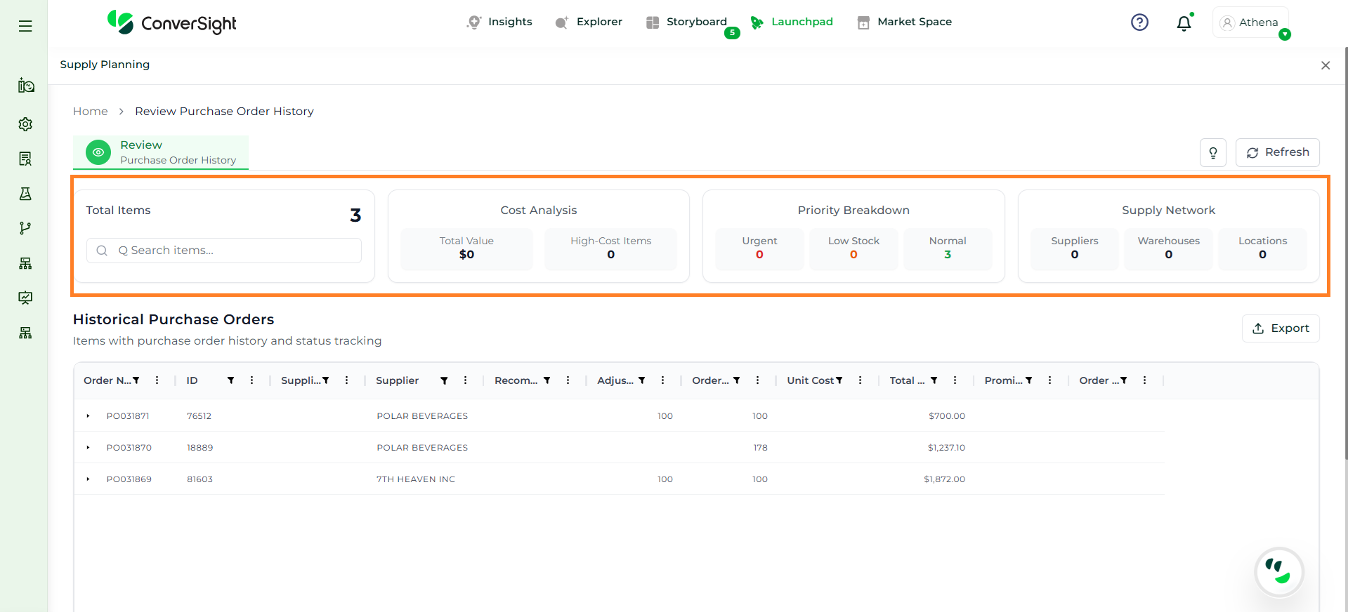Open the chat assistant bubble icon
Image resolution: width=1348 pixels, height=612 pixels.
click(1278, 572)
